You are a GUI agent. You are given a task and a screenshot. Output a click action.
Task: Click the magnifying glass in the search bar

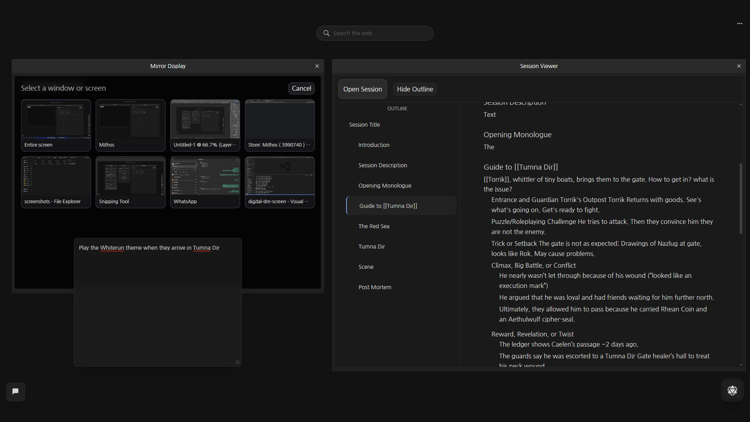326,33
